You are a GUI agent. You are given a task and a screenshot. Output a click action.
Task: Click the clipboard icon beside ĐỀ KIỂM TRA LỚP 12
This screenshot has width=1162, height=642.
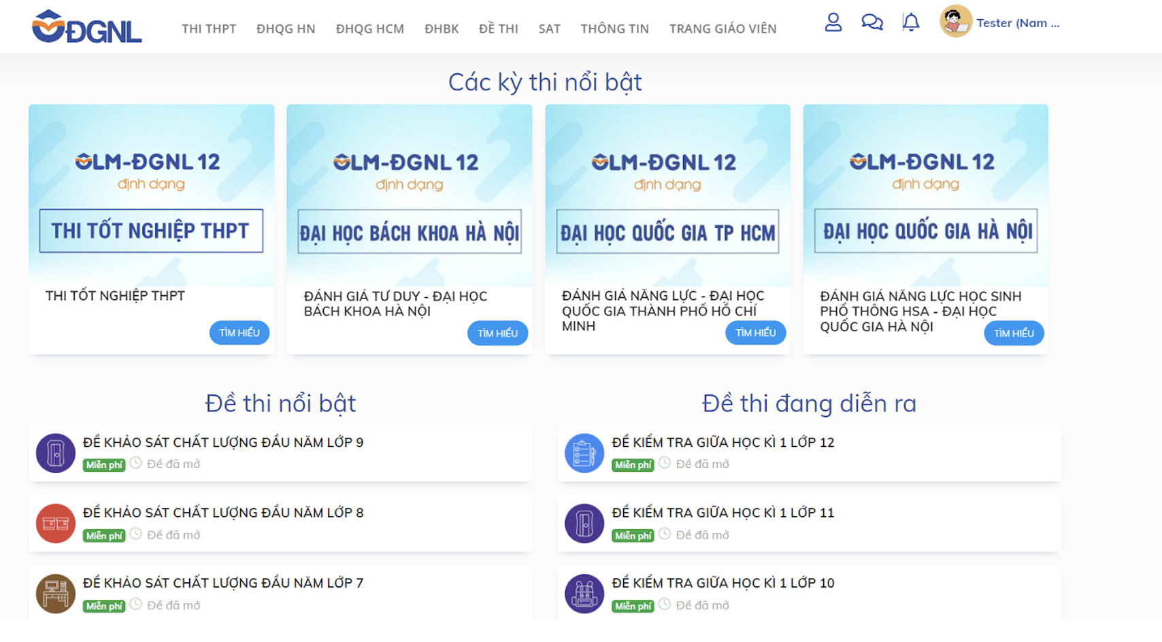pyautogui.click(x=584, y=453)
